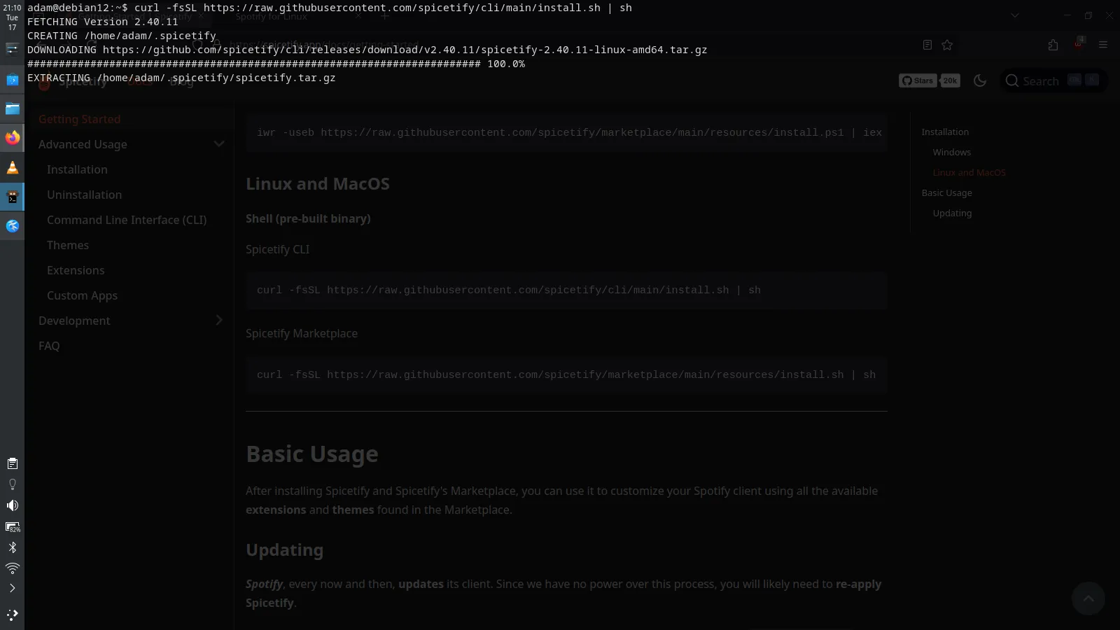Viewport: 1120px width, 630px height.
Task: Toggle dark mode with the moon icon
Action: [x=980, y=80]
